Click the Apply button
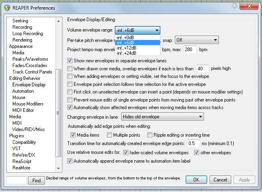This screenshot has height=193, width=262. coord(244,180)
